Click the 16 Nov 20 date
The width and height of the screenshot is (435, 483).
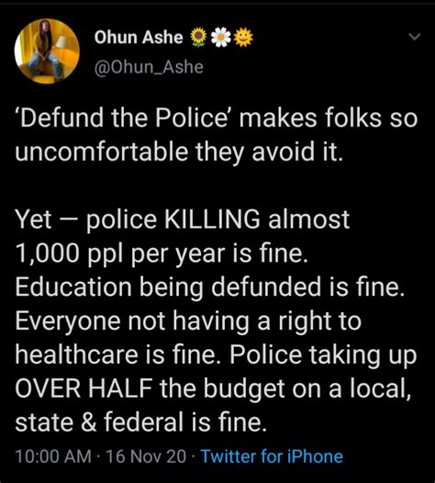point(146,456)
